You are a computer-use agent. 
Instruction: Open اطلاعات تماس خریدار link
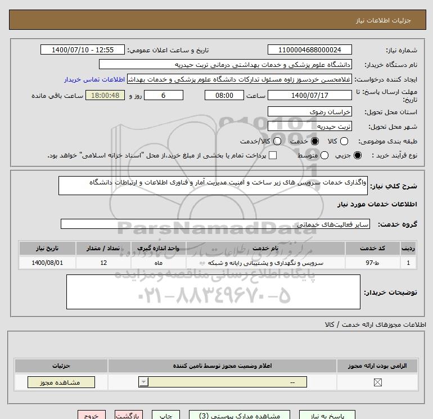pos(94,79)
